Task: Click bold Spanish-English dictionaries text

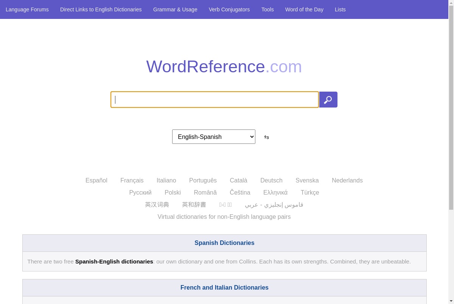Action: [114, 262]
